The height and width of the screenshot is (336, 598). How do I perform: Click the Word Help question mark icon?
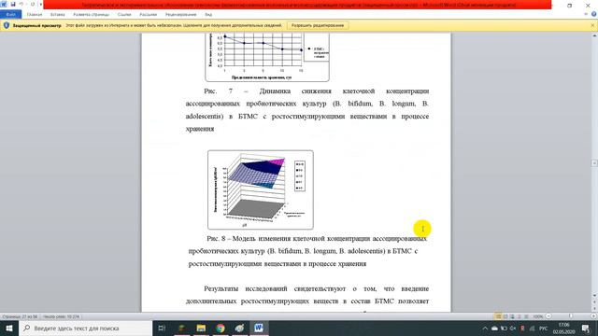[594, 15]
